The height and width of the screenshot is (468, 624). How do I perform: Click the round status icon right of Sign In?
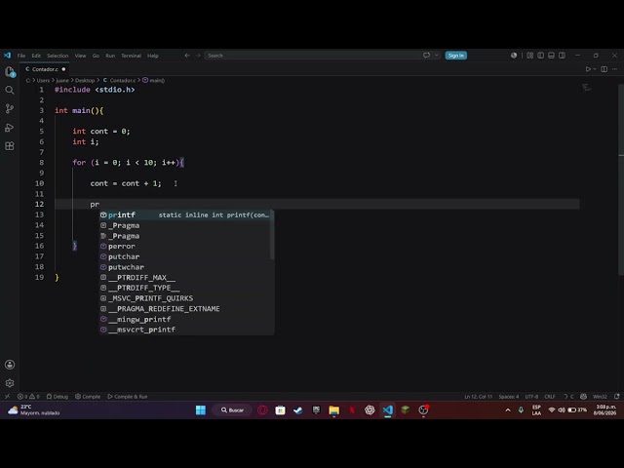coord(514,56)
